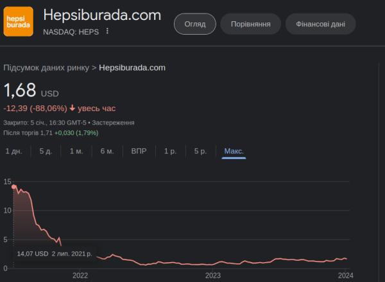Click the Застереження disclaimer link
The width and height of the screenshot is (385, 282).
(113, 123)
